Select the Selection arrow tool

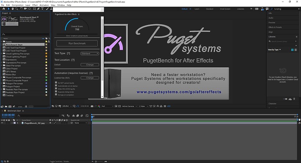click(x=9, y=9)
